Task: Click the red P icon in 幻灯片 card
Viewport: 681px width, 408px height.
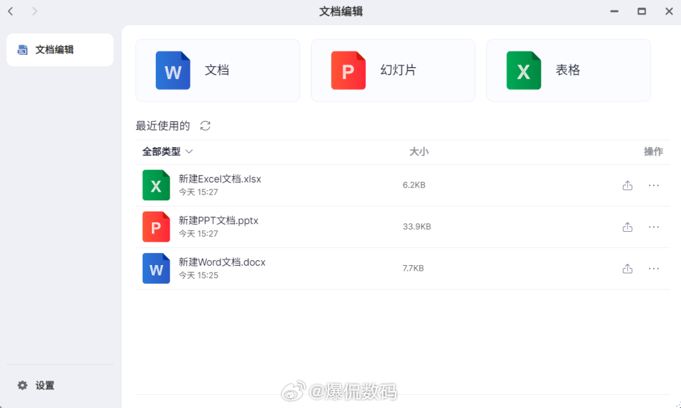Action: coord(348,71)
